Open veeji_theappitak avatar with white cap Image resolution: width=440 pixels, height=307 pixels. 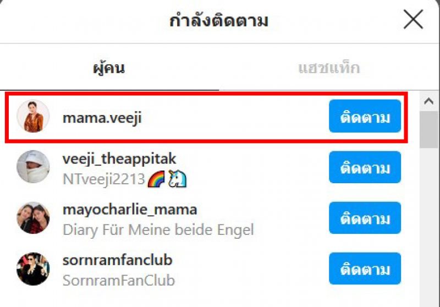point(33,167)
